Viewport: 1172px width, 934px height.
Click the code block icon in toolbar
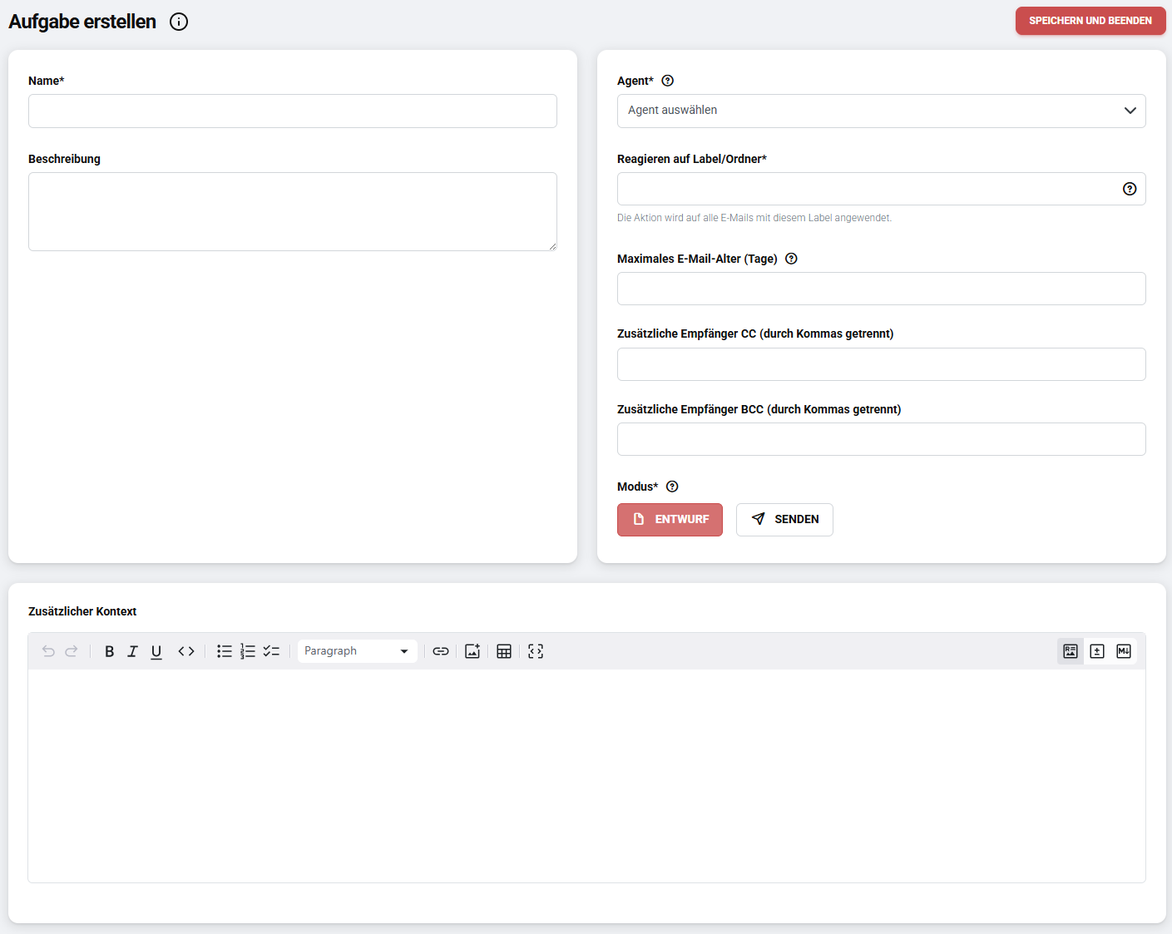tap(536, 651)
